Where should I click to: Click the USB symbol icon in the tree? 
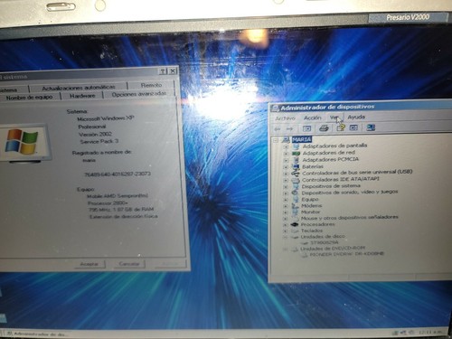(296, 173)
